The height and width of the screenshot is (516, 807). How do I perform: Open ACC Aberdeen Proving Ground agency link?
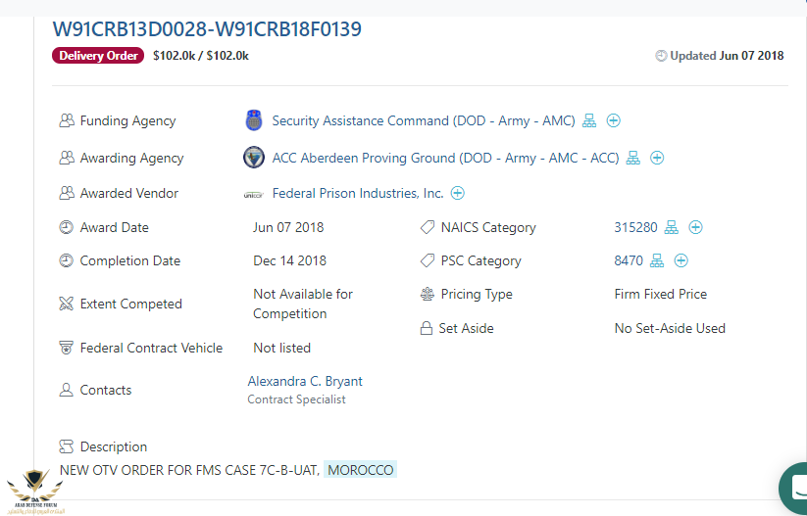446,158
